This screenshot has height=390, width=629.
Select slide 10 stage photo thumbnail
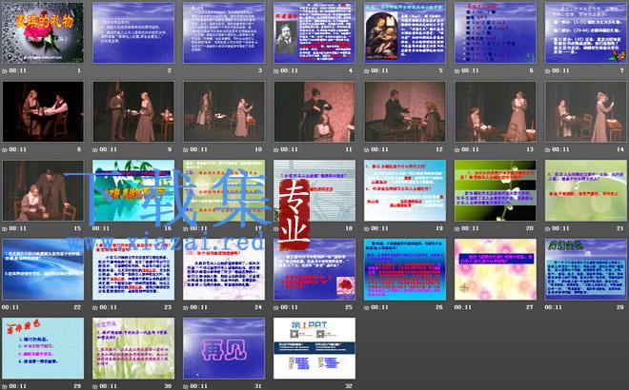[224, 111]
